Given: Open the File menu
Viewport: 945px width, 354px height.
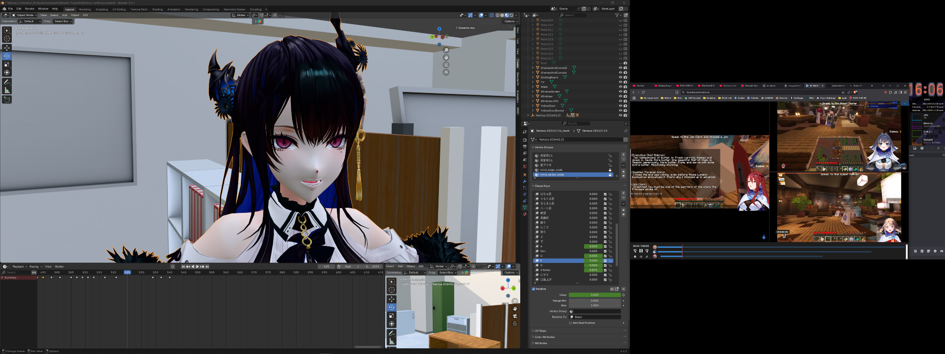Looking at the screenshot, I should 10,8.
